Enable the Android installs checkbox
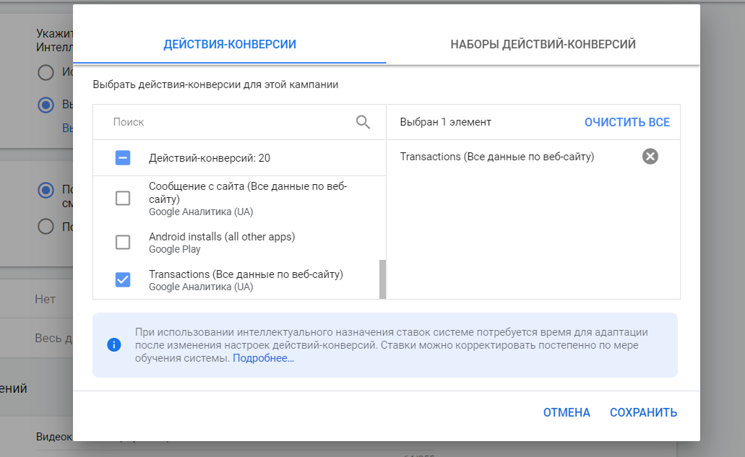The height and width of the screenshot is (457, 745). [x=123, y=243]
